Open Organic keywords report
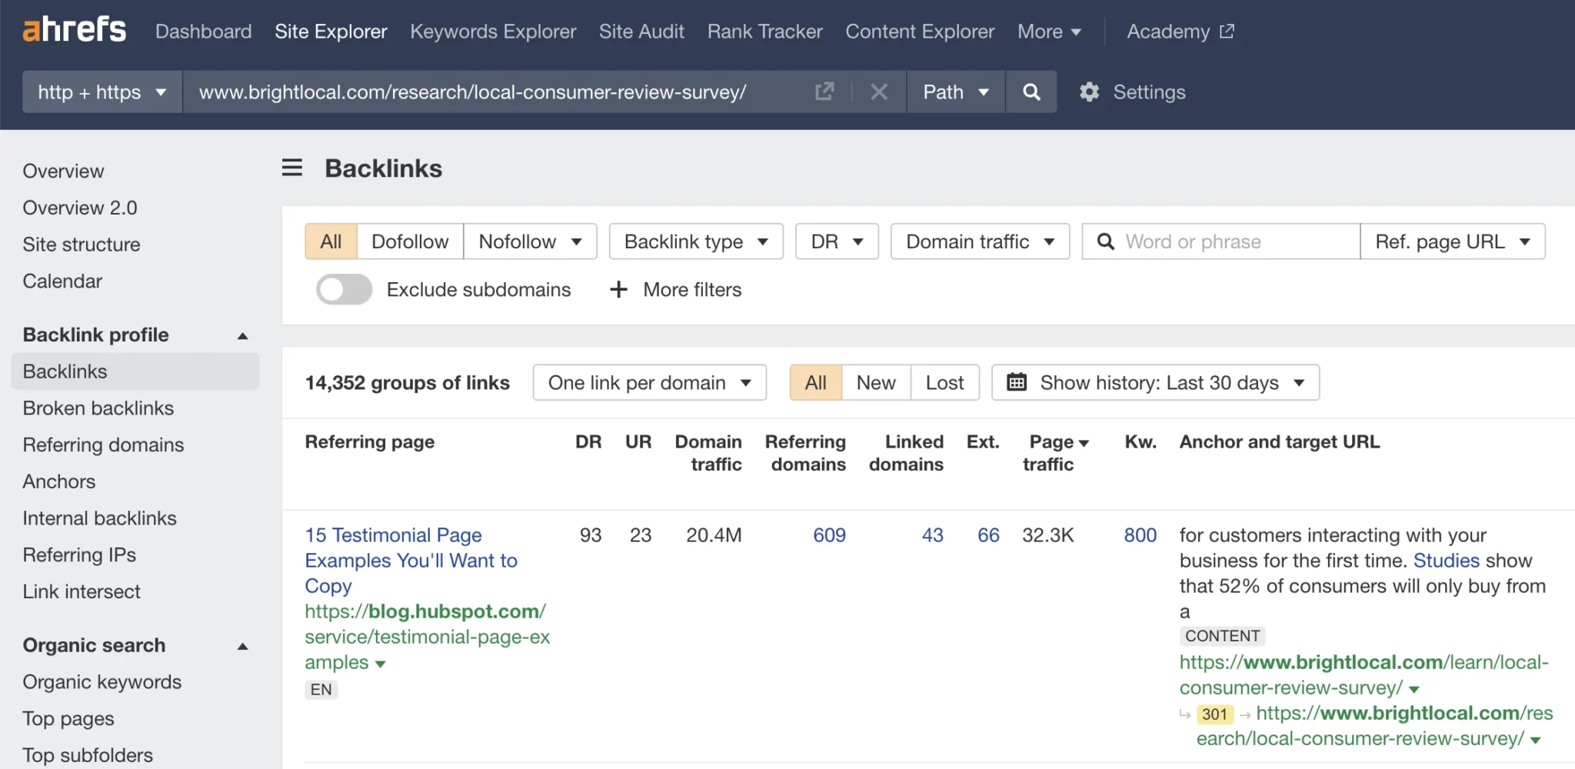 102,682
